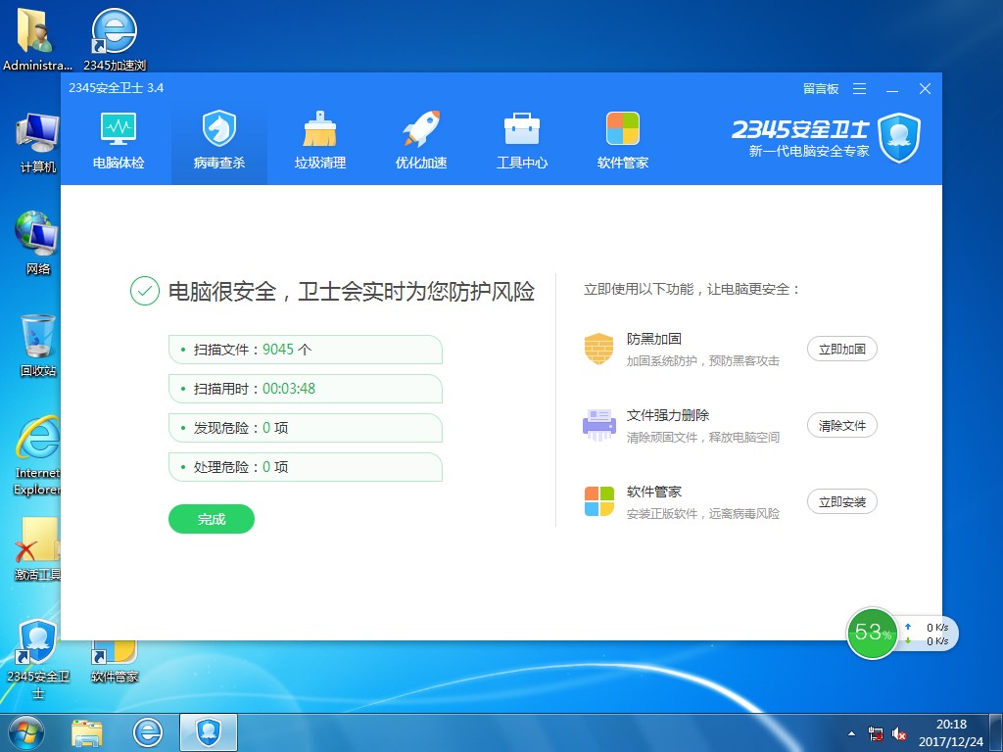This screenshot has height=752, width=1003.
Task: Select the 回收站 desktop icon
Action: (38, 346)
